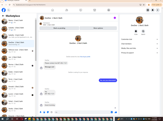This screenshot has width=163, height=121.
Task: Click taskbar clock and date
Action: [x=154, y=119]
